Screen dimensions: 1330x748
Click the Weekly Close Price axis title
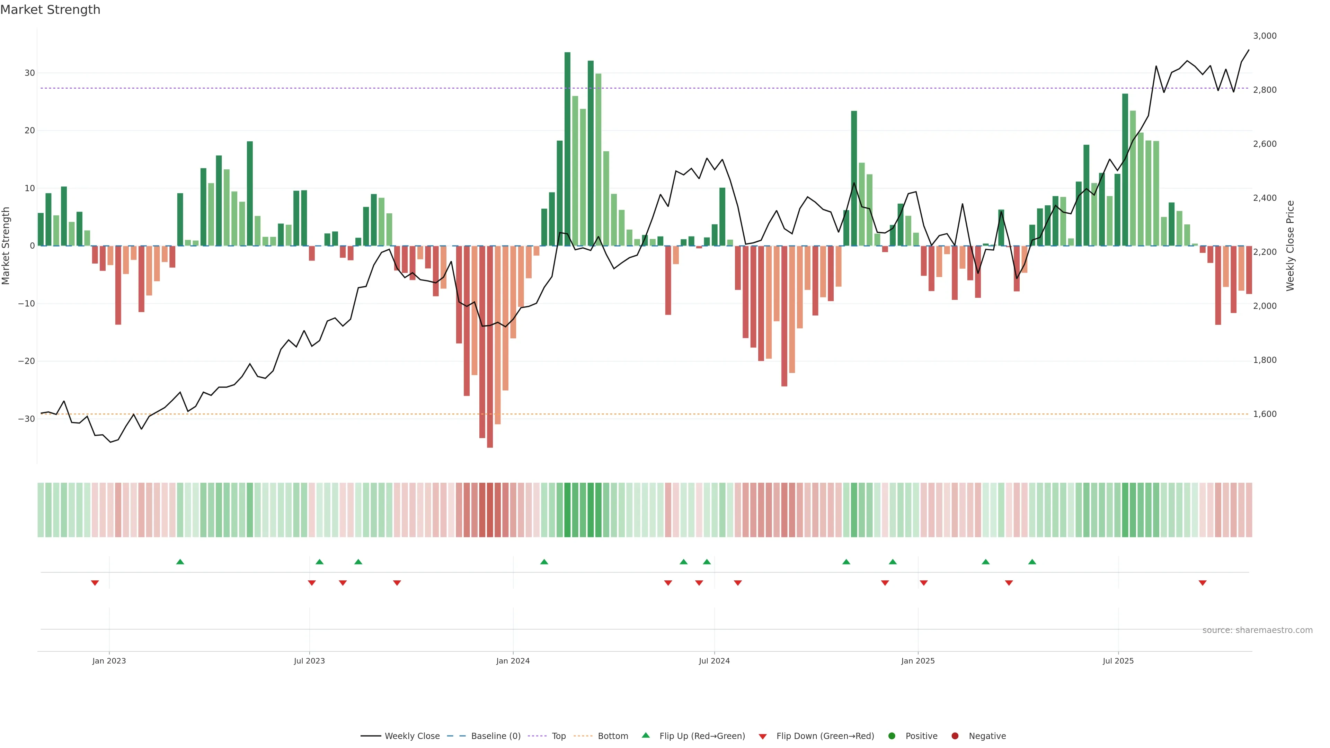pyautogui.click(x=1290, y=246)
